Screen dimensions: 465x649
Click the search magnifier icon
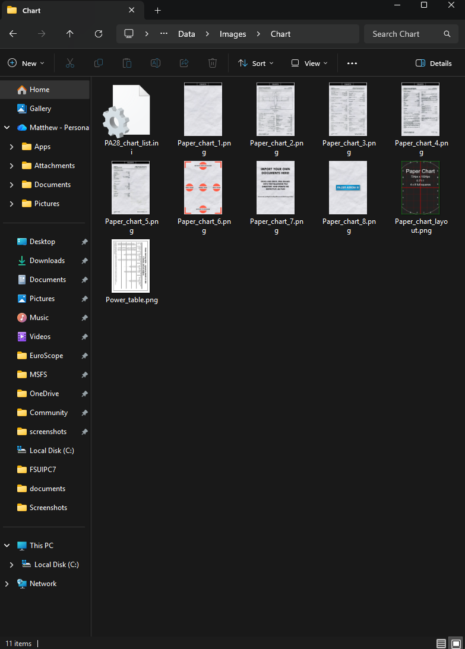(447, 34)
